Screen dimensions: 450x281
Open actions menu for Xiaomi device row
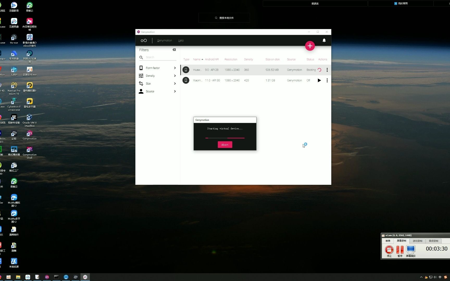(x=327, y=80)
